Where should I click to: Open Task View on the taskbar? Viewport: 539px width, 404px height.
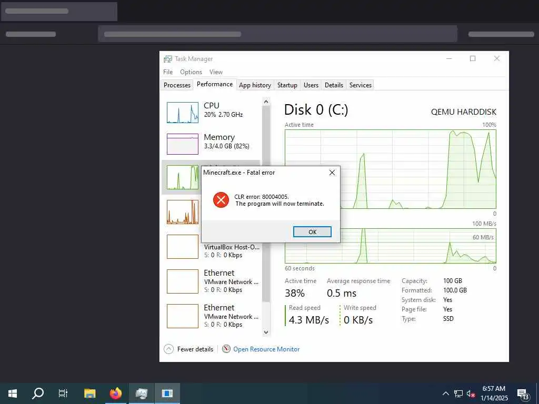(63, 393)
